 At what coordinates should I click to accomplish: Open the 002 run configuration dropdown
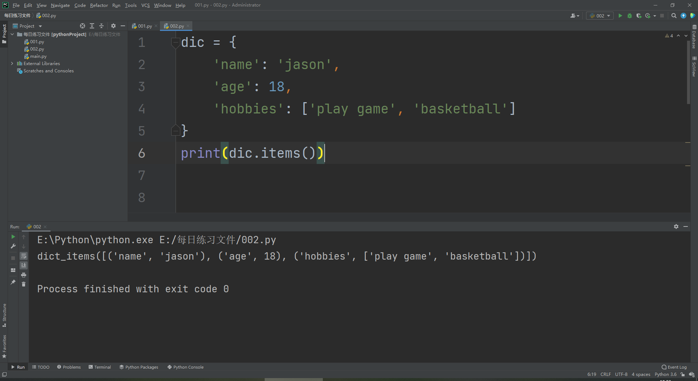pyautogui.click(x=600, y=16)
